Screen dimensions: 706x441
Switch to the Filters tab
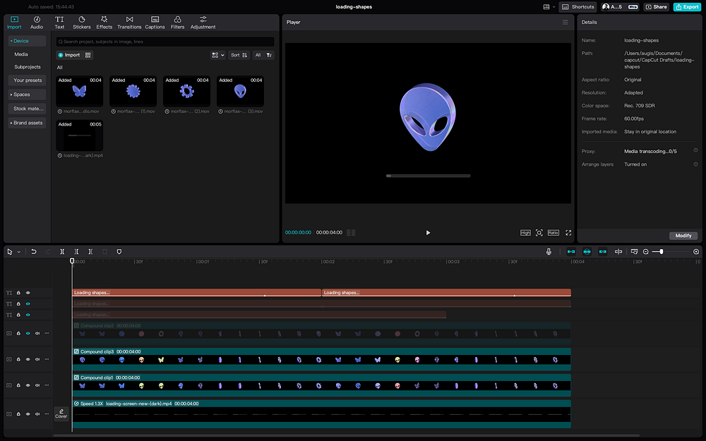pos(177,22)
